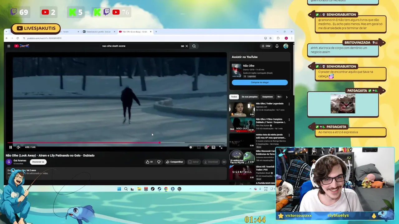Viewport: 399px width, 224px height.
Task: Dislike the video with thumbs down
Action: click(159, 162)
